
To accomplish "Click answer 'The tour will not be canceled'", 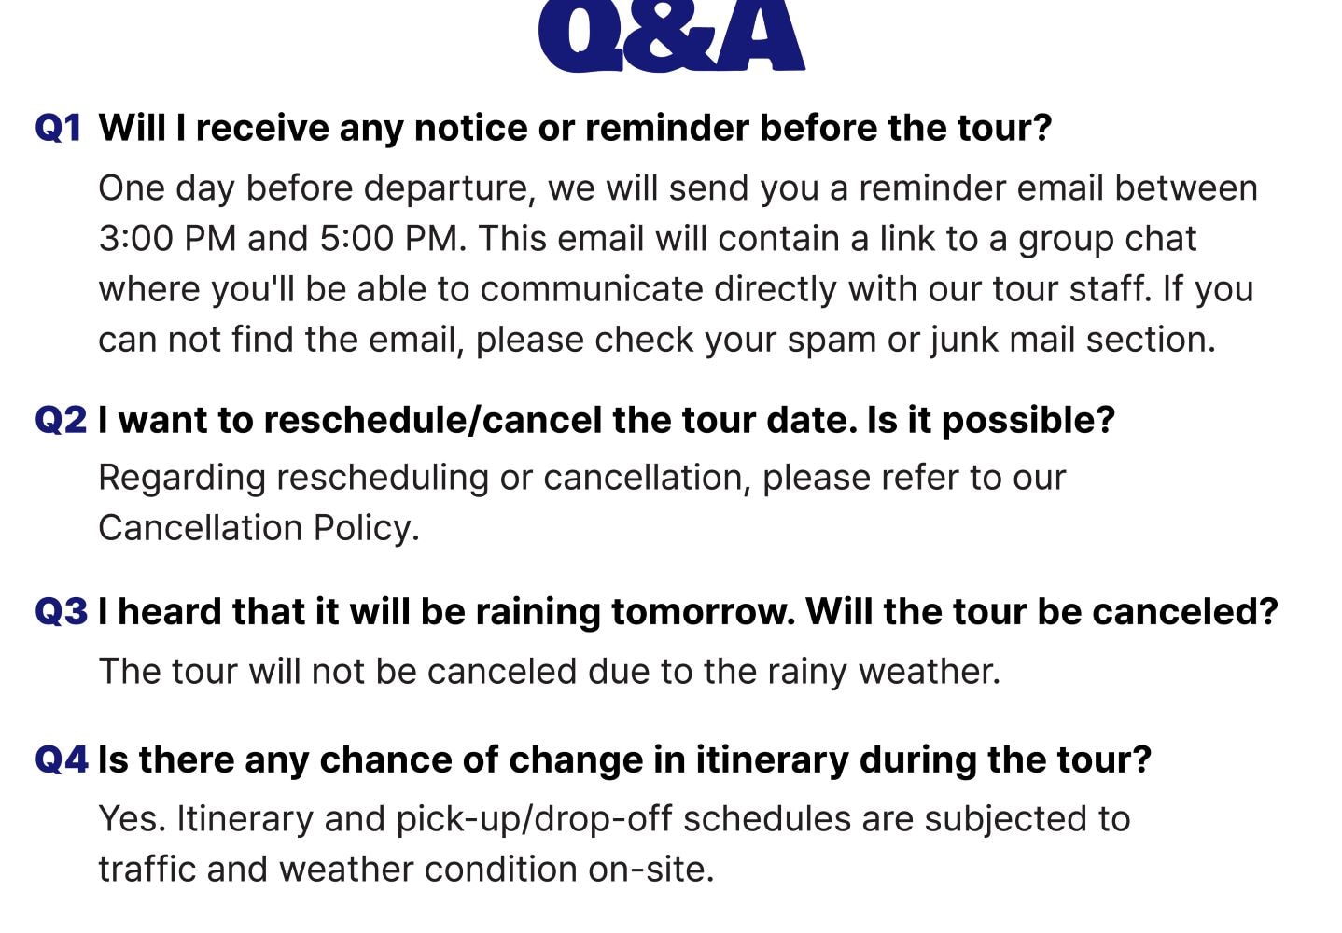I will pyautogui.click(x=549, y=672).
